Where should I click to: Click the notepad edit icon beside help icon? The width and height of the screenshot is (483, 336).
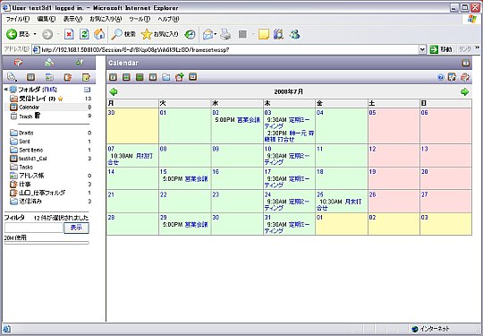(452, 77)
